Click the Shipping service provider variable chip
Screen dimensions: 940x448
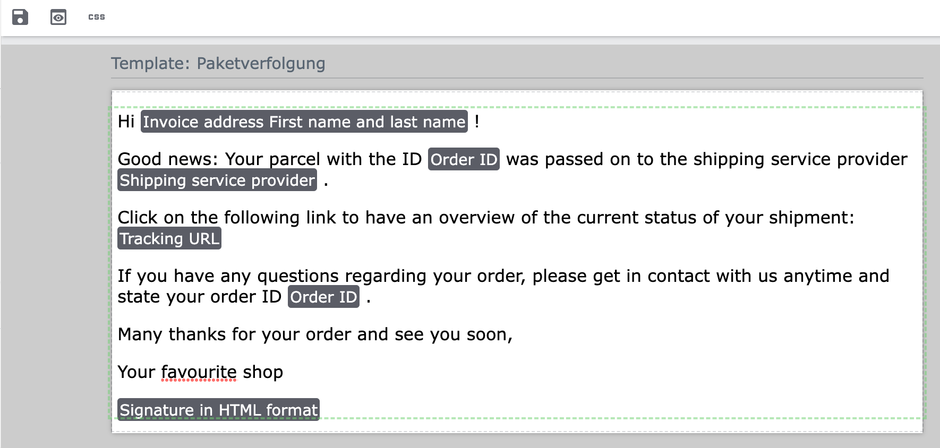point(217,180)
